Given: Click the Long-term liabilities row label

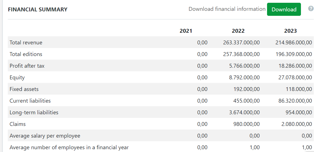Looking at the screenshot, I should pos(34,112).
